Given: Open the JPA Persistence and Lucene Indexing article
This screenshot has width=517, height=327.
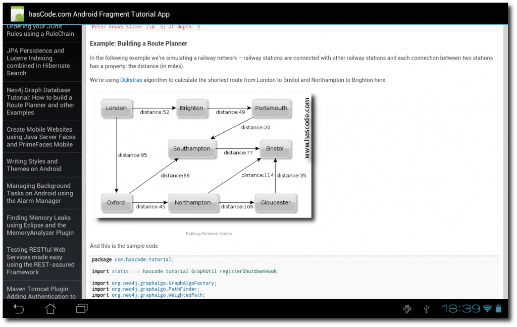Looking at the screenshot, I should [x=40, y=62].
